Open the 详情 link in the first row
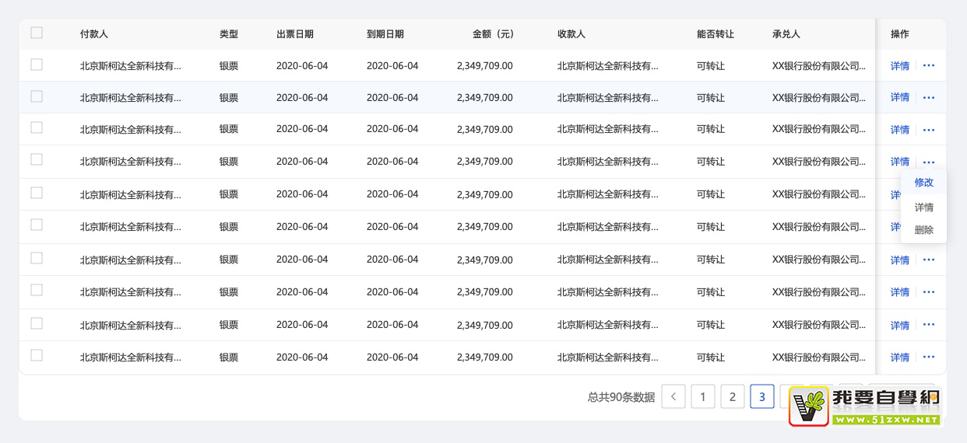The width and height of the screenshot is (967, 443). [899, 66]
